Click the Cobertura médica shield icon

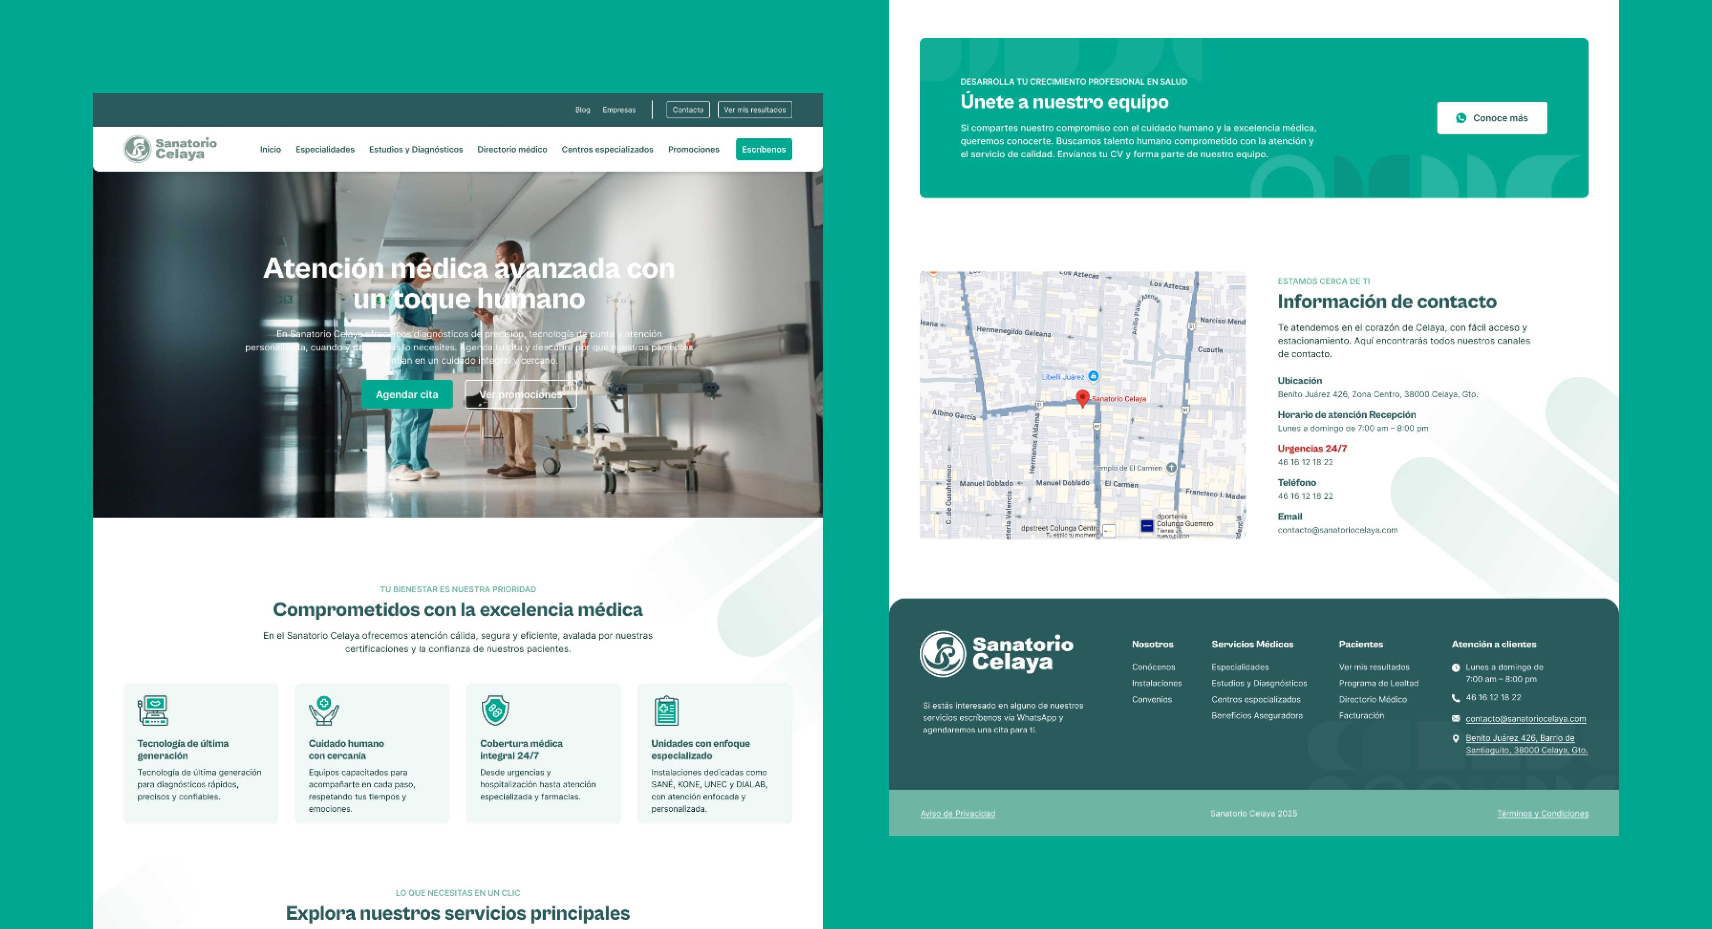[495, 710]
